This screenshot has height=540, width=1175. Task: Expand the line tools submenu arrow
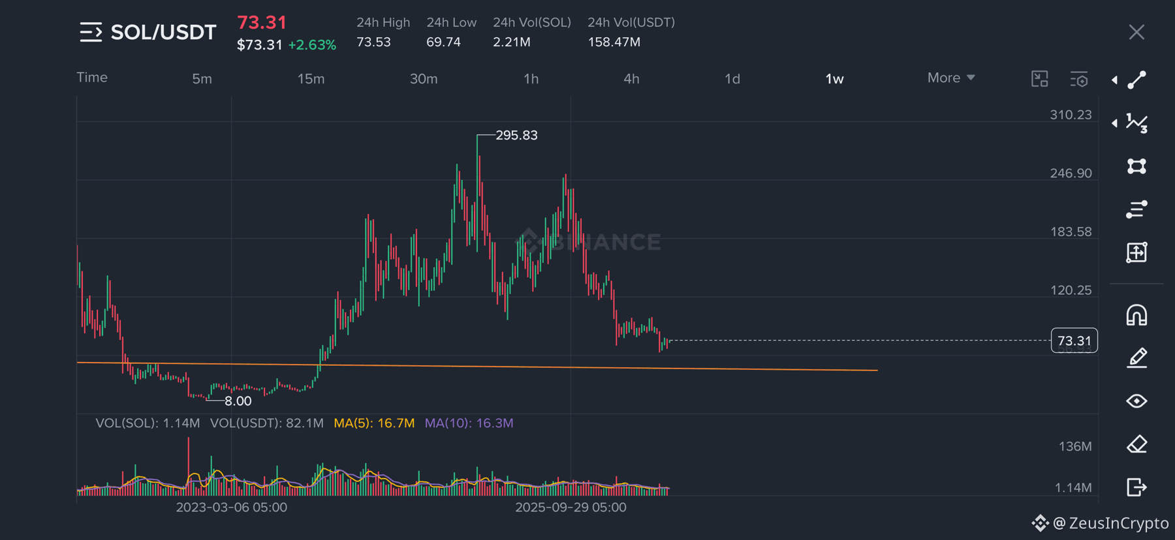coord(1114,80)
